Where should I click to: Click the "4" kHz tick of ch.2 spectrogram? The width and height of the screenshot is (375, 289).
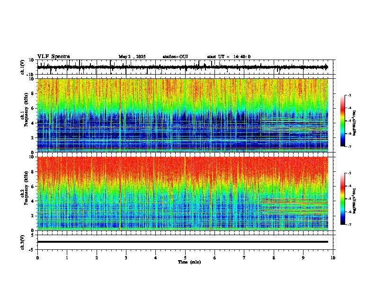[x=33, y=201]
